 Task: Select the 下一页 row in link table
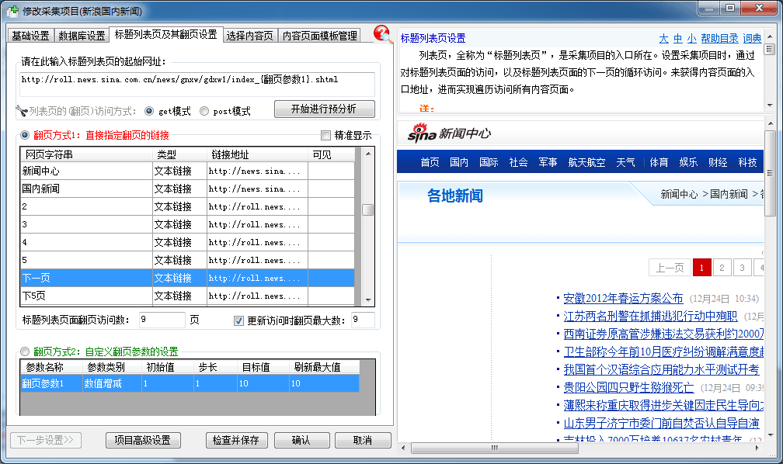[x=85, y=278]
